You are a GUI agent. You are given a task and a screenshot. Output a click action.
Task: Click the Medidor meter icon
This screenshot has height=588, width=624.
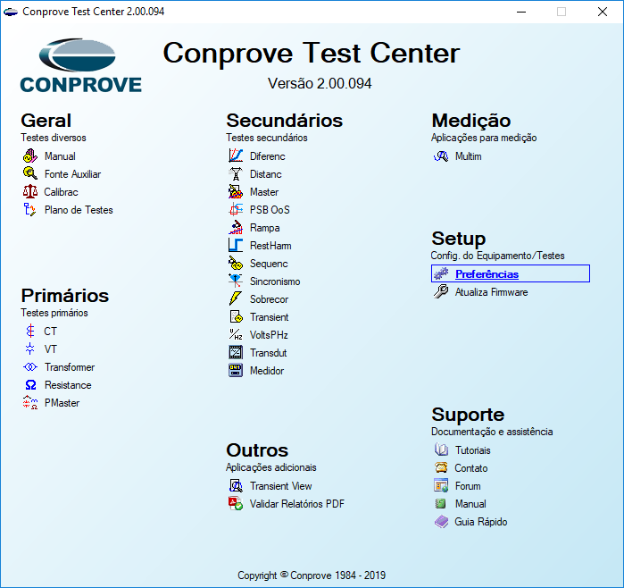pyautogui.click(x=236, y=371)
